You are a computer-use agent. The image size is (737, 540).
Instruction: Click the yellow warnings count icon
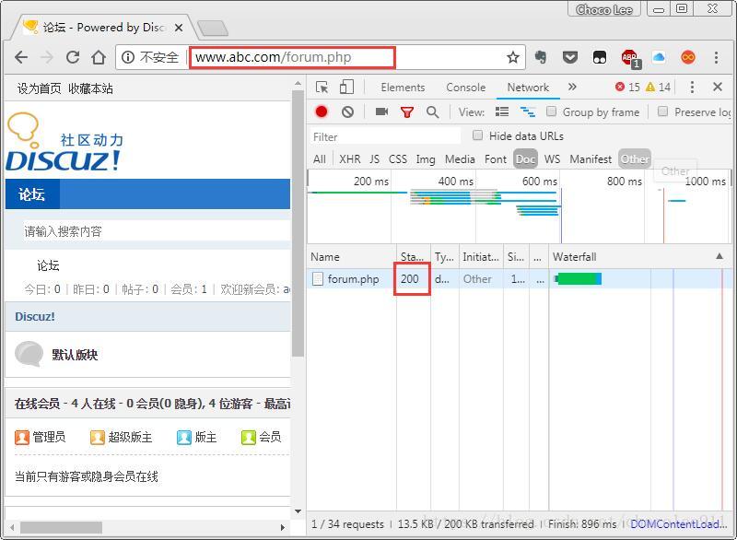coord(650,87)
